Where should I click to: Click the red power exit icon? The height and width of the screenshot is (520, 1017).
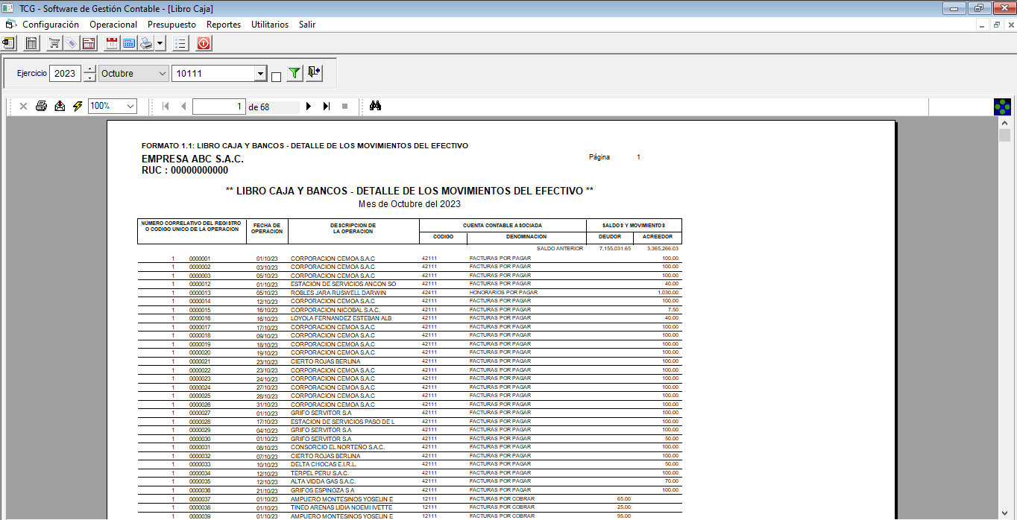pyautogui.click(x=204, y=44)
